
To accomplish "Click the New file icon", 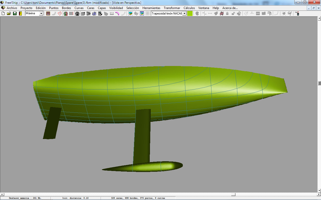I will click(3, 13).
